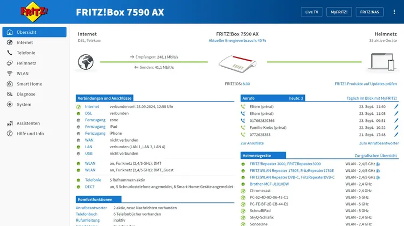This screenshot has width=404, height=226.
Task: Click mesh icon next to Repeater DVB-C
Action: [378, 177]
